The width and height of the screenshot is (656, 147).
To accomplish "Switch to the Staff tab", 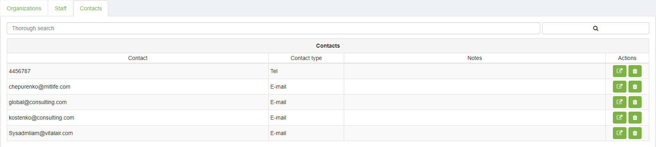I will [61, 8].
